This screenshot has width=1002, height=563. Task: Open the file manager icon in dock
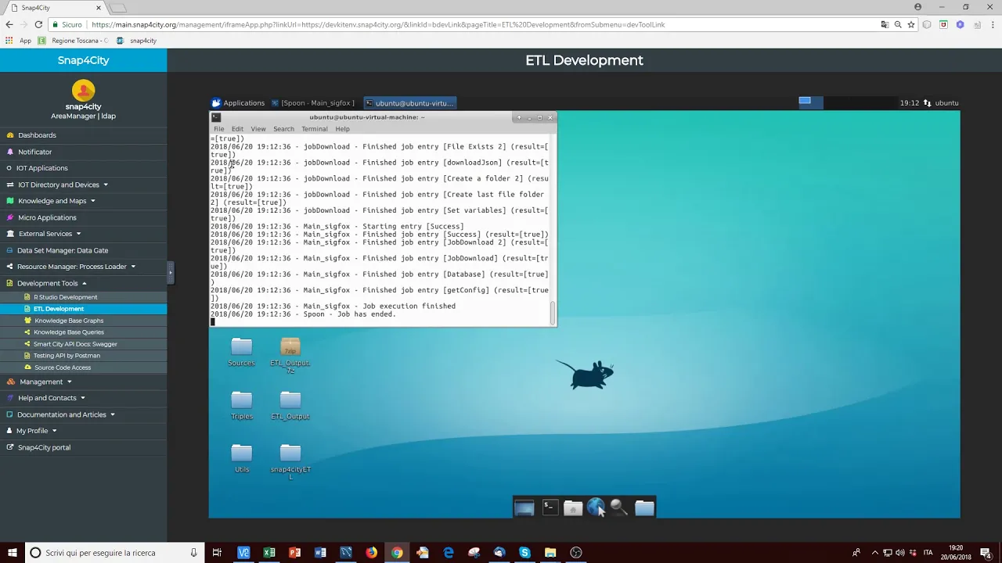[x=573, y=508]
